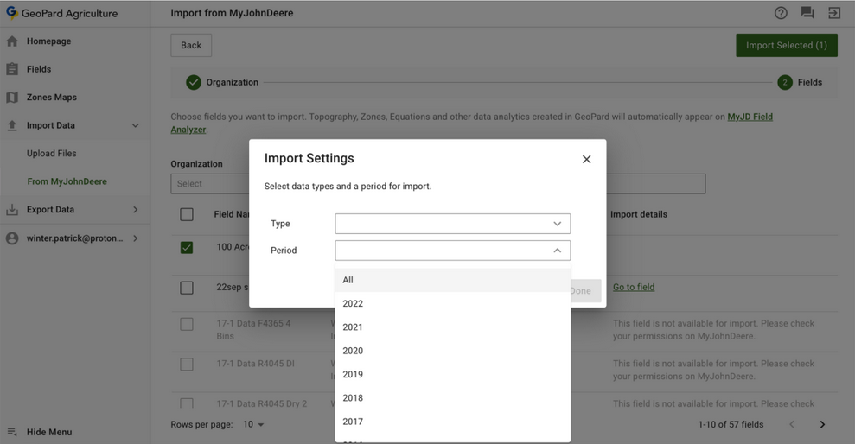The height and width of the screenshot is (444, 855).
Task: Open the Go to field link
Action: [634, 288]
